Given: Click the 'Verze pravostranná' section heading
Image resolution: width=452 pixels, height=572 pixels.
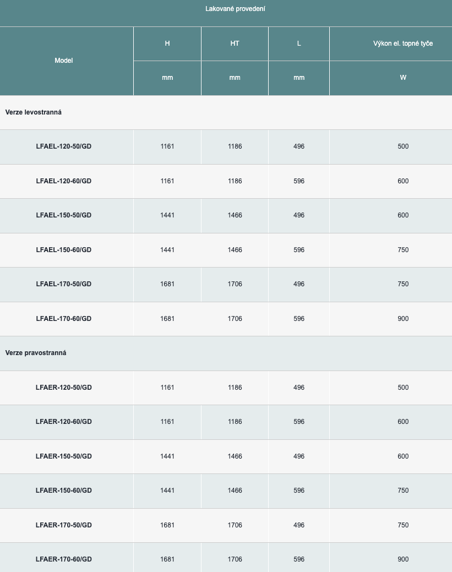Looking at the screenshot, I should (36, 353).
